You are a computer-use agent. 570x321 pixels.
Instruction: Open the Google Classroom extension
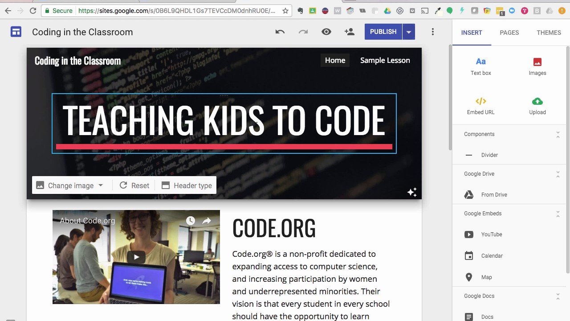click(x=313, y=11)
